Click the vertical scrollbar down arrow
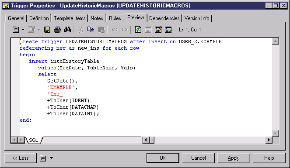The width and height of the screenshot is (290, 168). 276,134
